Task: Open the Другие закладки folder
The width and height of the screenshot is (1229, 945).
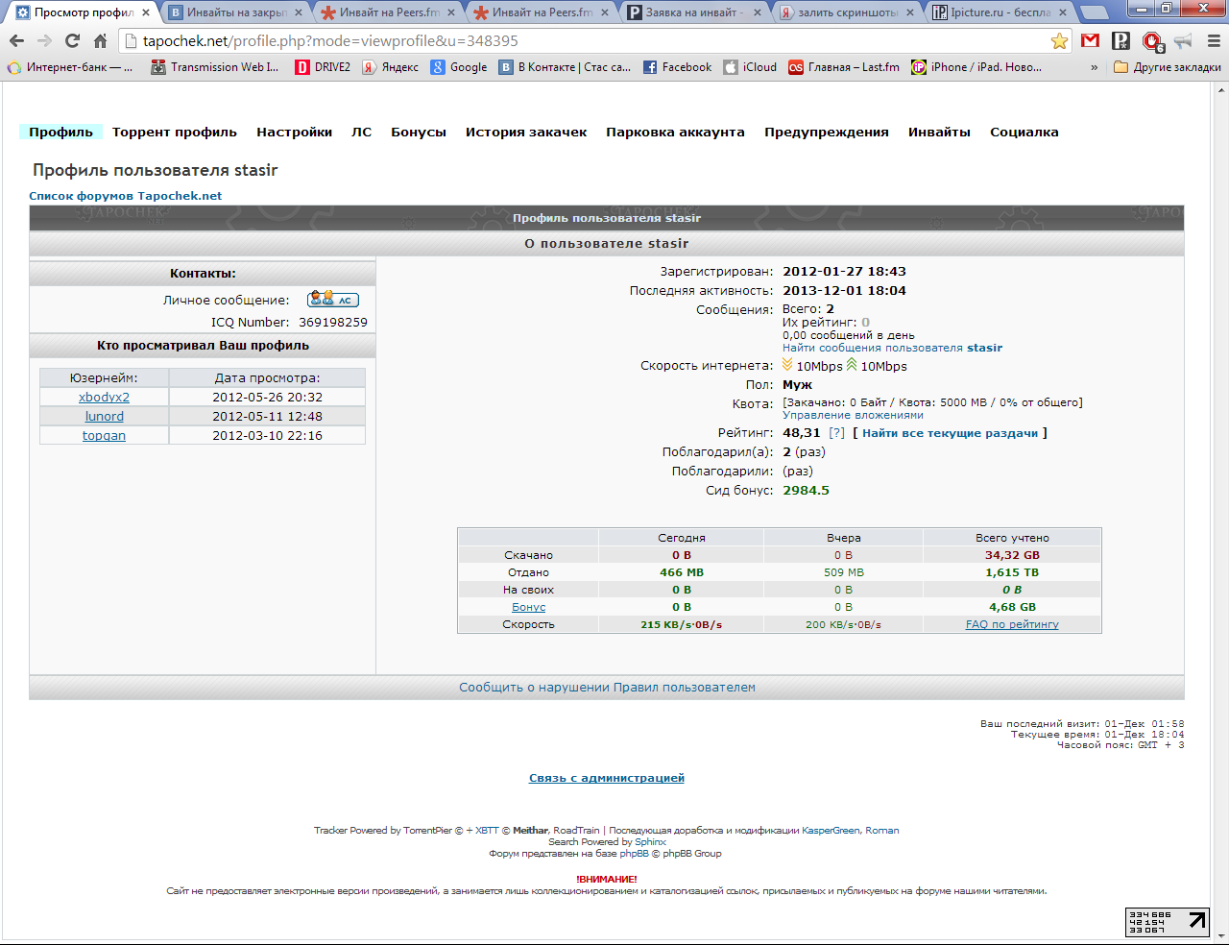Action: click(x=1168, y=67)
